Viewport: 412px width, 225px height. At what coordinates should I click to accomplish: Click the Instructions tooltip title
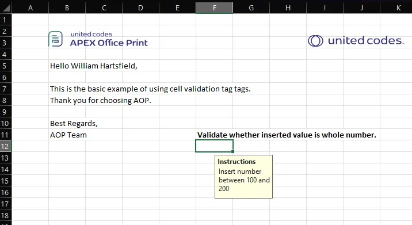coord(236,162)
